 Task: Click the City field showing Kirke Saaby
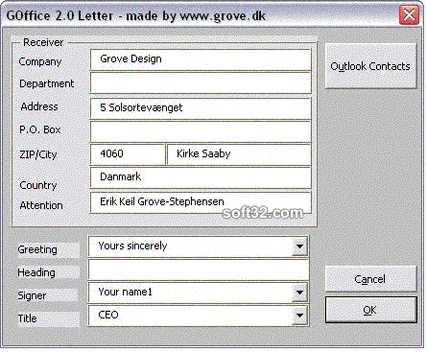pos(239,154)
